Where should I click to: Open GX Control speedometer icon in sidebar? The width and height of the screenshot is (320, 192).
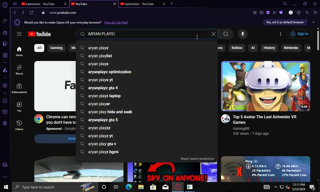[5, 21]
